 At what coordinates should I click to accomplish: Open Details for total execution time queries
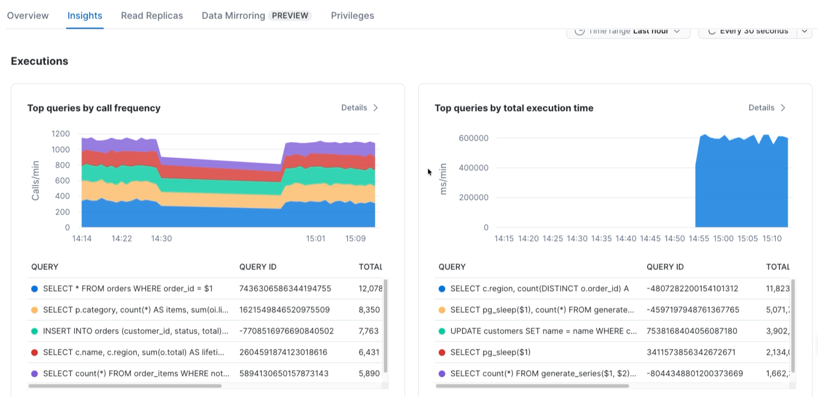761,108
